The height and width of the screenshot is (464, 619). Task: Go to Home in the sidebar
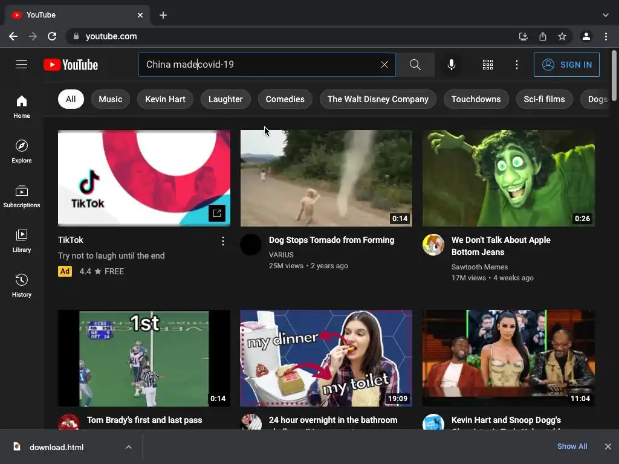tap(22, 106)
